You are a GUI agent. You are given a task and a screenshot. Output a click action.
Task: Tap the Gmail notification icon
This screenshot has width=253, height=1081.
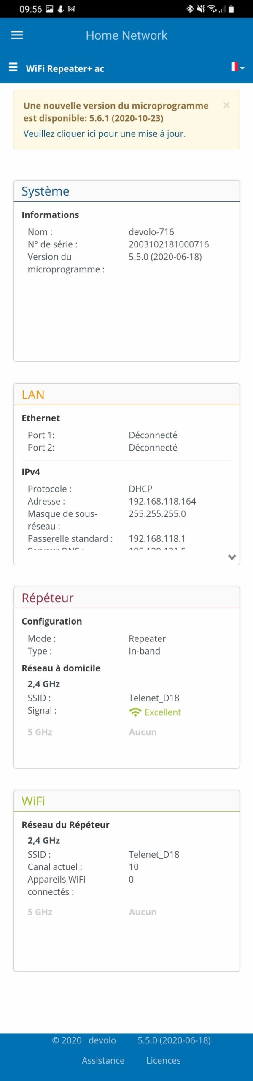pos(72,9)
